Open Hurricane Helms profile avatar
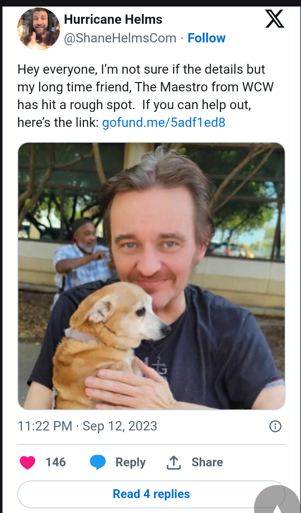Viewport: 301px width, 513px height. pos(39,29)
